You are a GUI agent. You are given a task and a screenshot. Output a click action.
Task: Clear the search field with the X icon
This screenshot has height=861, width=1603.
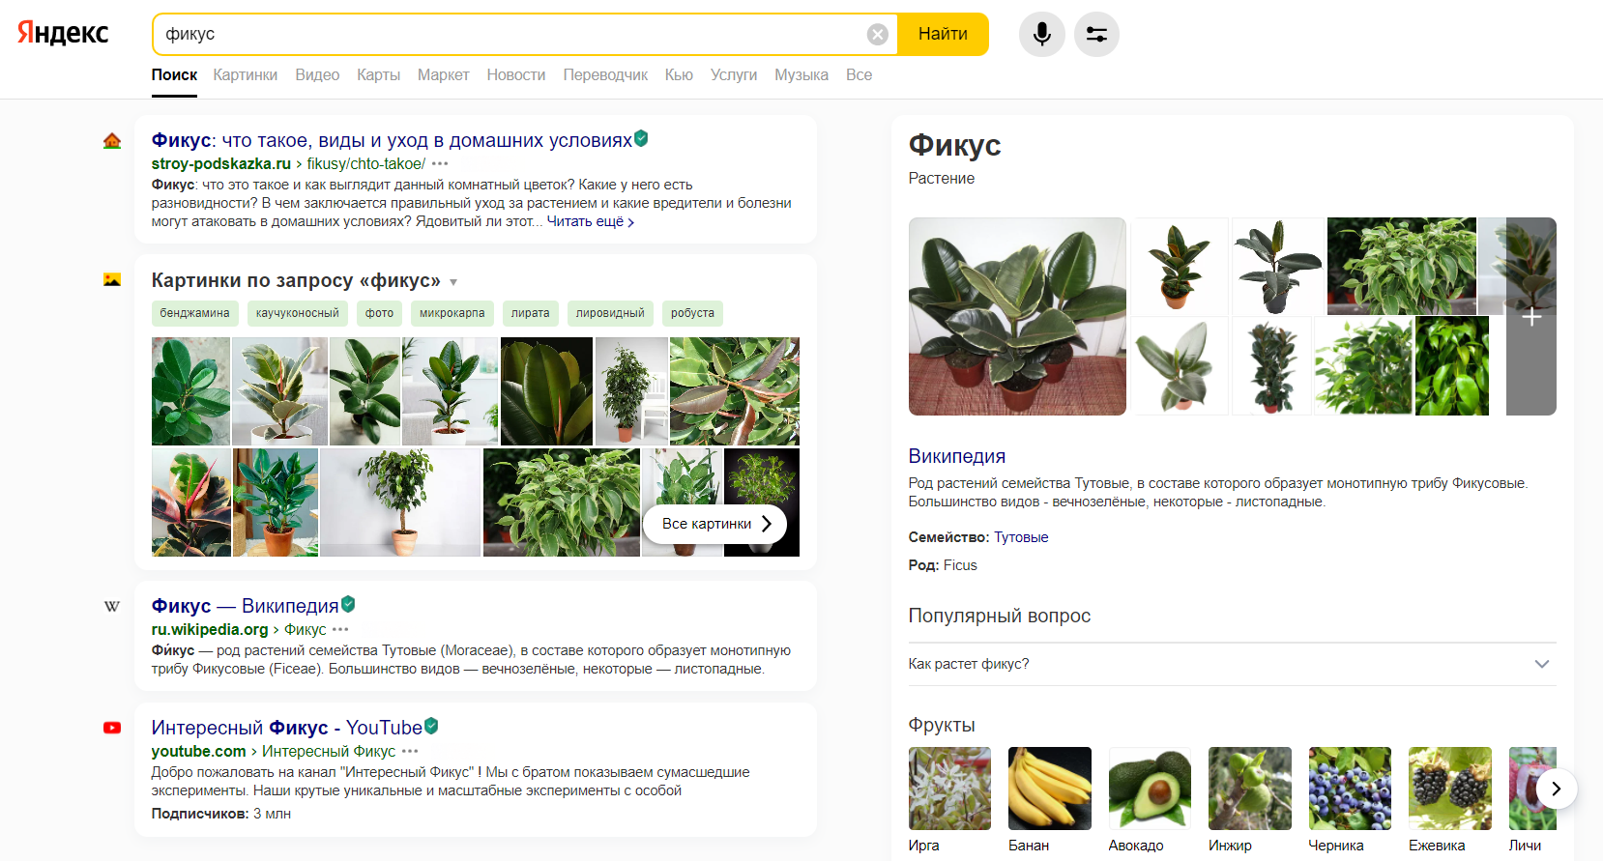pyautogui.click(x=877, y=35)
